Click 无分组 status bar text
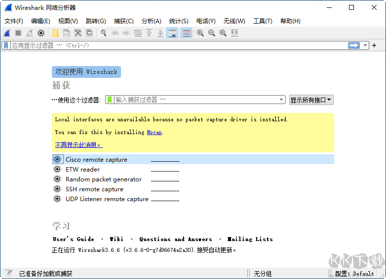386x279 pixels. [x=263, y=274]
